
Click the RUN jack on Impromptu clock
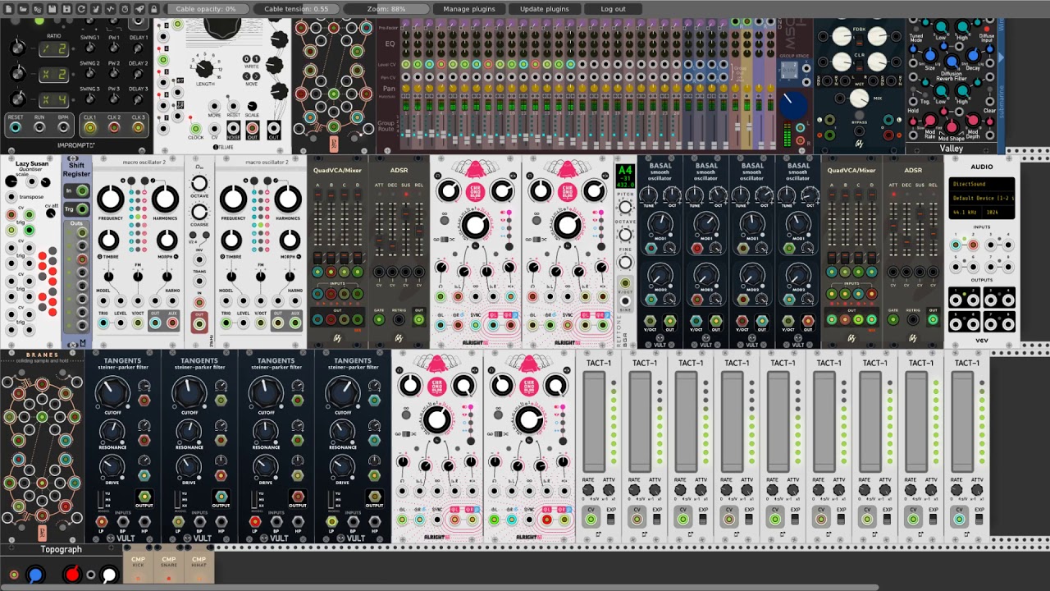39,127
